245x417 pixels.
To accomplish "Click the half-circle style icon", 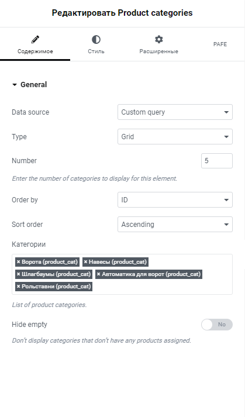I will [96, 40].
